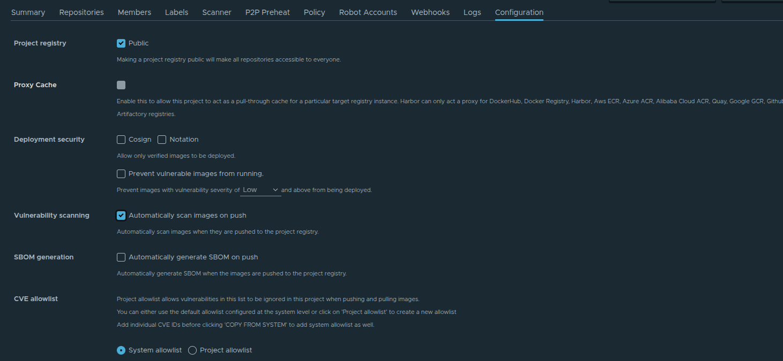
Task: Enable Automatically generate SBOM on push
Action: (x=121, y=257)
